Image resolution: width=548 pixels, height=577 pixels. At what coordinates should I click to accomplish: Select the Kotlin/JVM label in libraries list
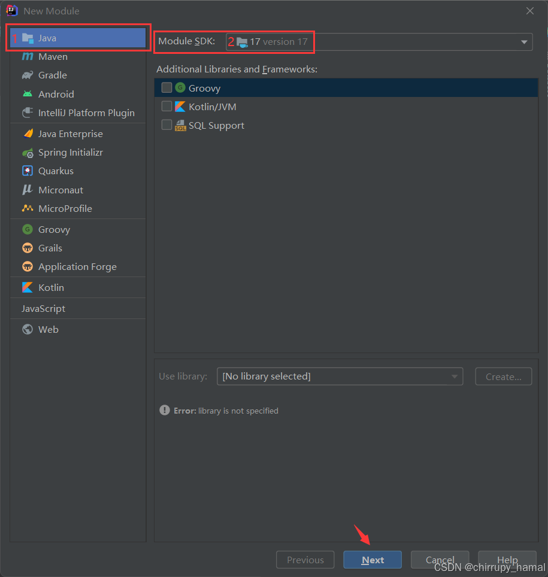(213, 107)
